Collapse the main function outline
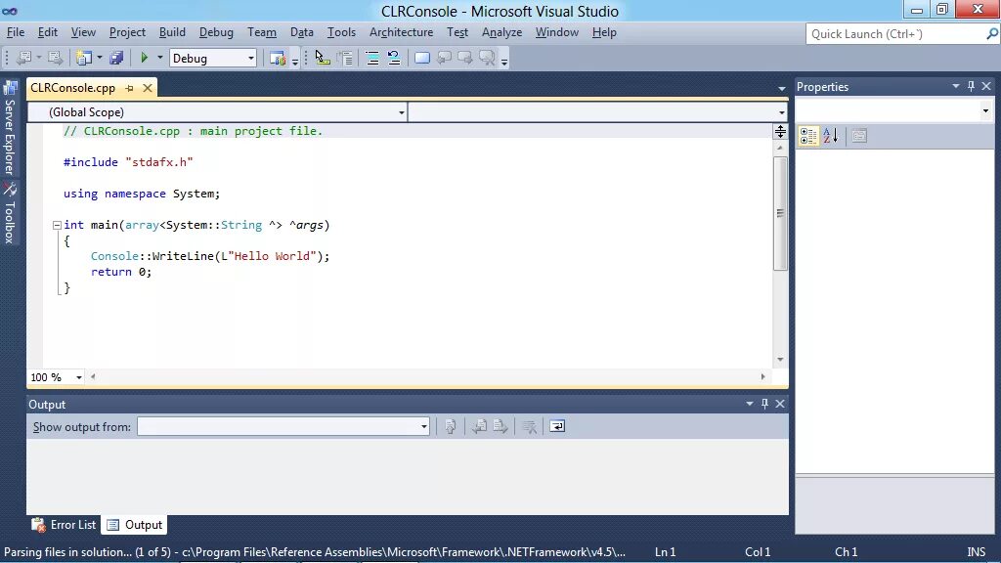The image size is (1001, 563). pos(57,225)
